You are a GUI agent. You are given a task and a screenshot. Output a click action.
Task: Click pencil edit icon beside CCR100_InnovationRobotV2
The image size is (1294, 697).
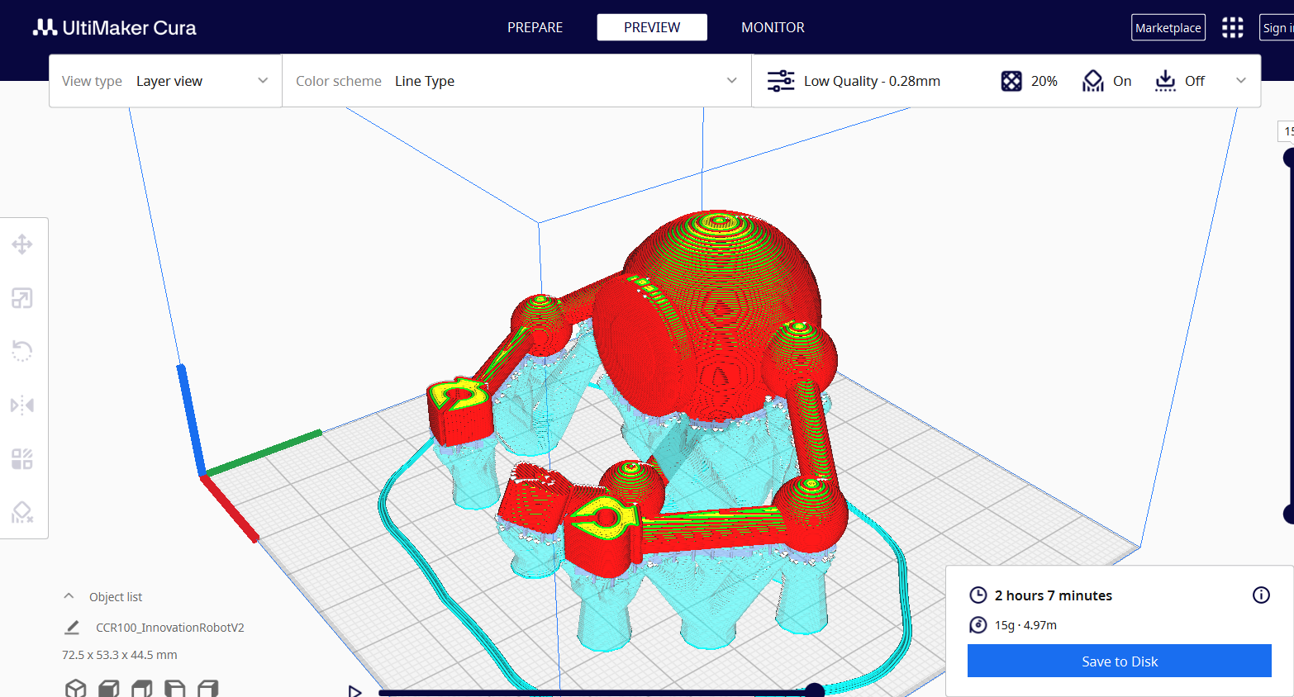[72, 628]
